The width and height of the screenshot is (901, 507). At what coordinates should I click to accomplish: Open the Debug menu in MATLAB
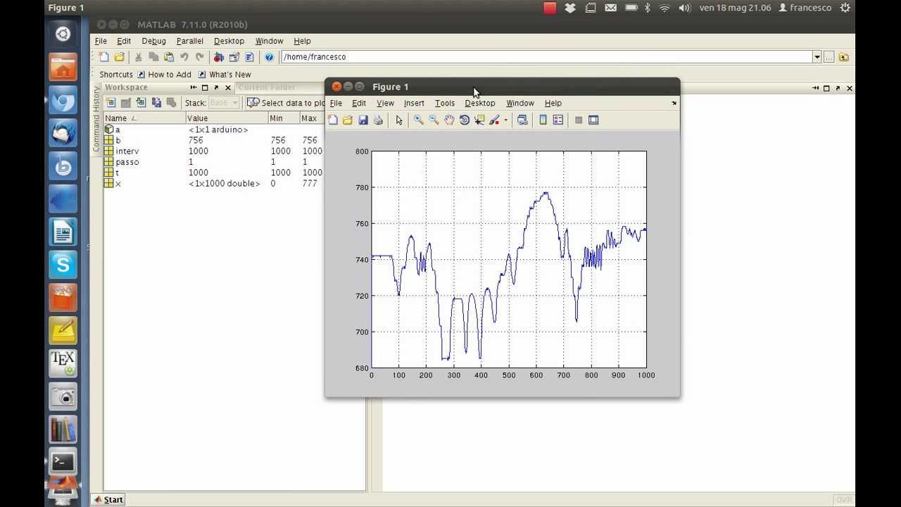153,42
